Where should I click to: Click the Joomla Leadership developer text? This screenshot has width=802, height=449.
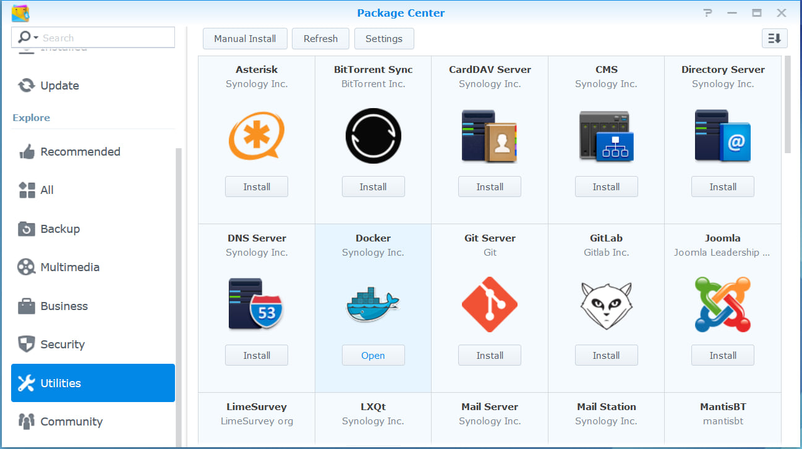722,253
